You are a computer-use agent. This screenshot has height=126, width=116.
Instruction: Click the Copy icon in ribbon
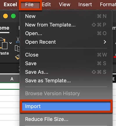click(17, 48)
